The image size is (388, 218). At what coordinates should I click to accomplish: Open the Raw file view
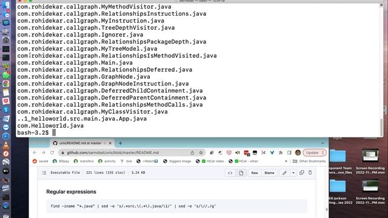(255, 173)
